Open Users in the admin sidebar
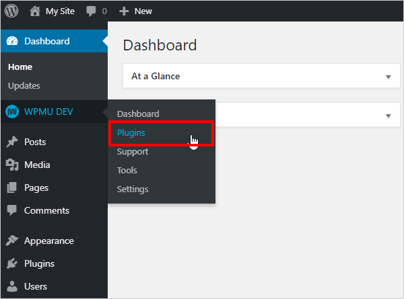This screenshot has width=404, height=299. (x=36, y=286)
